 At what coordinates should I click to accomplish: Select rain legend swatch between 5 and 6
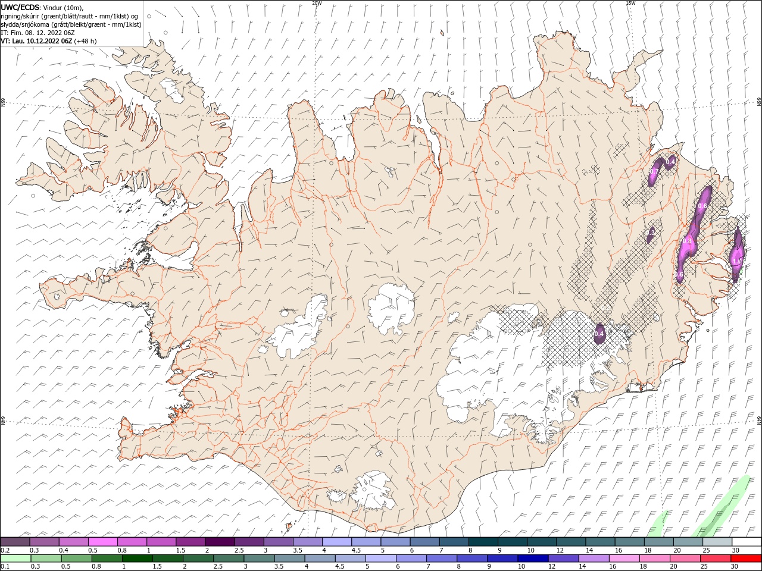coord(380,558)
